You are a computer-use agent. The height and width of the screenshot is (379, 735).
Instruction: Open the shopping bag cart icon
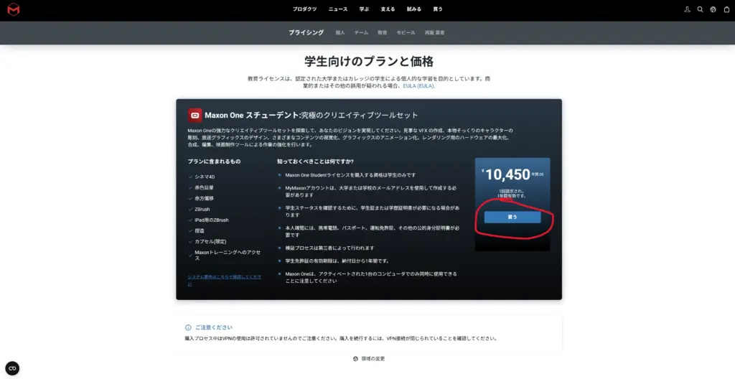[726, 9]
